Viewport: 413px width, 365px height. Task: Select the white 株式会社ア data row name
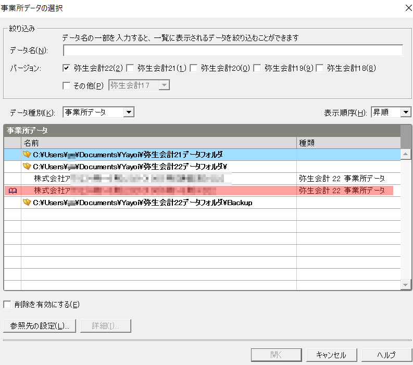pos(129,179)
